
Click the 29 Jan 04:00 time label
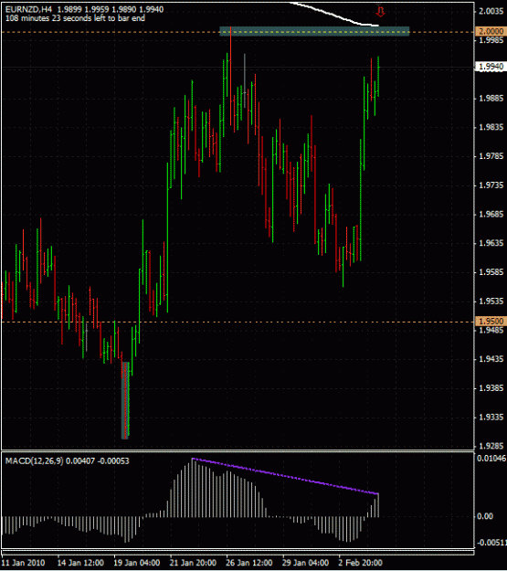click(x=306, y=563)
